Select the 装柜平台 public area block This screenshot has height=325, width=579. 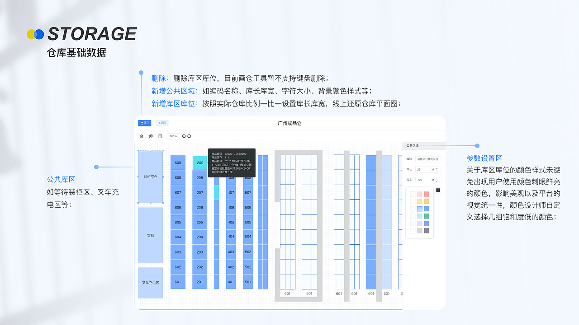150,176
